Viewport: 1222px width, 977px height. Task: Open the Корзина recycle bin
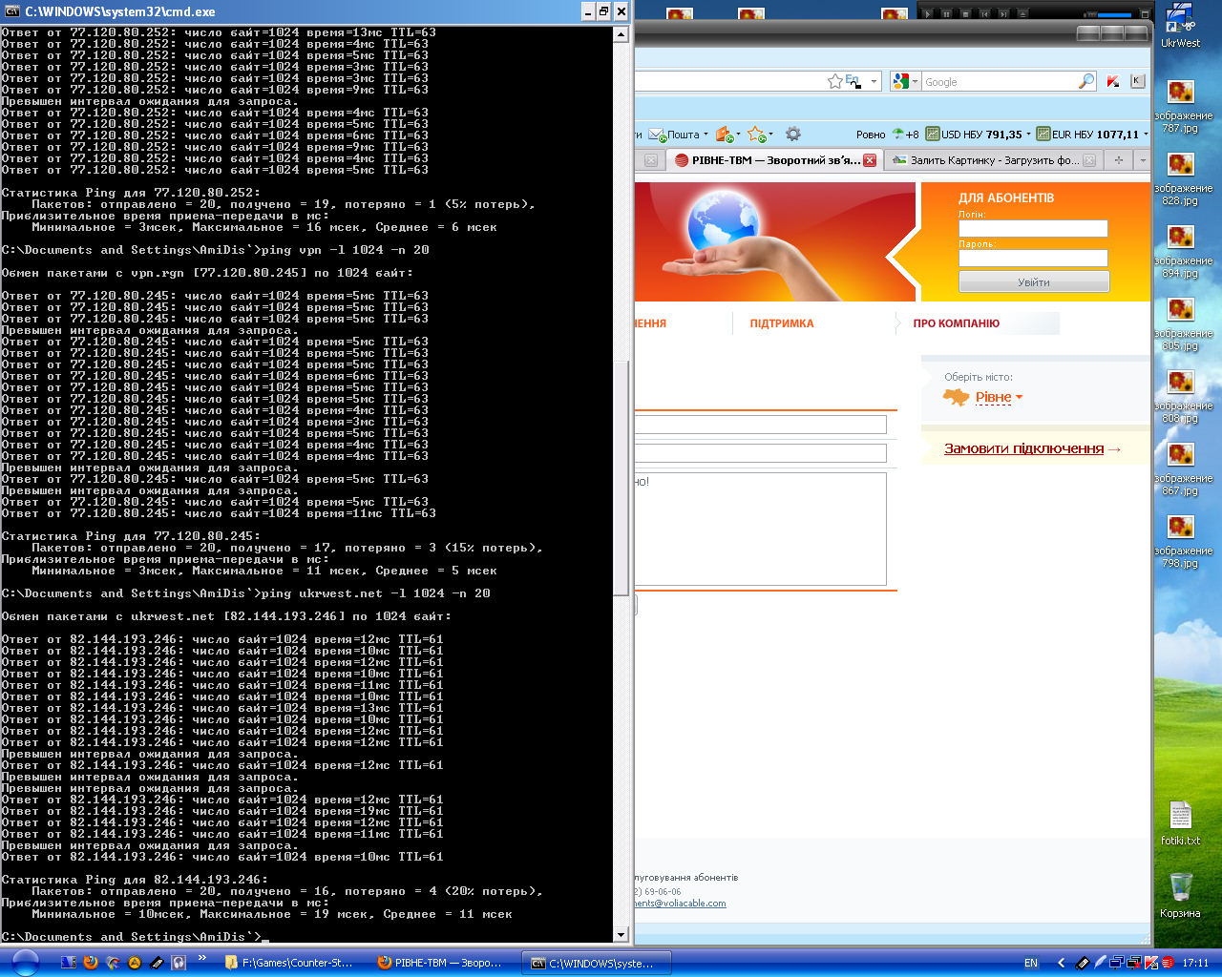tap(1181, 895)
